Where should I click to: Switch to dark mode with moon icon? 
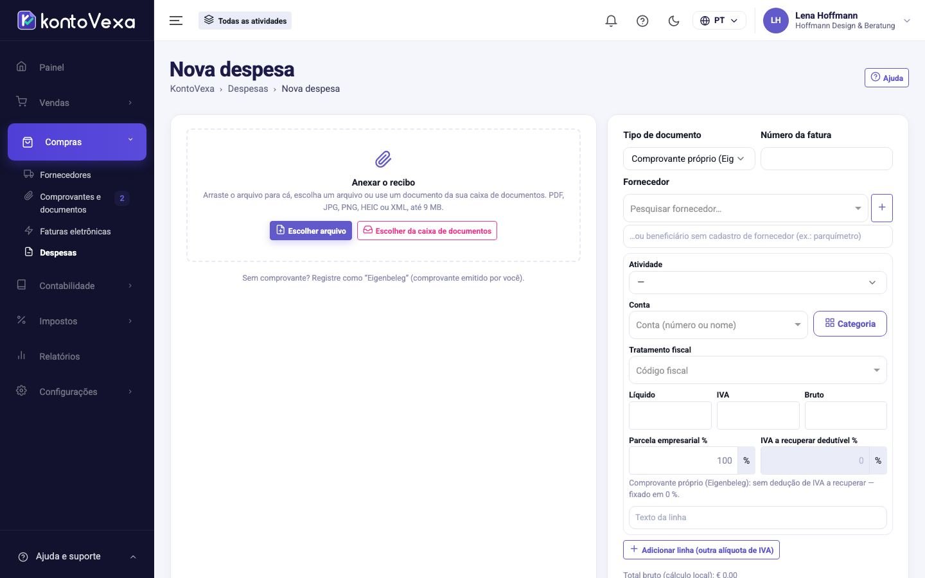click(x=674, y=21)
